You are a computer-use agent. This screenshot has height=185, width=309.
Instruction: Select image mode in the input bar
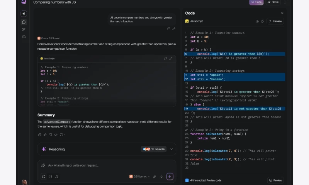(50, 177)
